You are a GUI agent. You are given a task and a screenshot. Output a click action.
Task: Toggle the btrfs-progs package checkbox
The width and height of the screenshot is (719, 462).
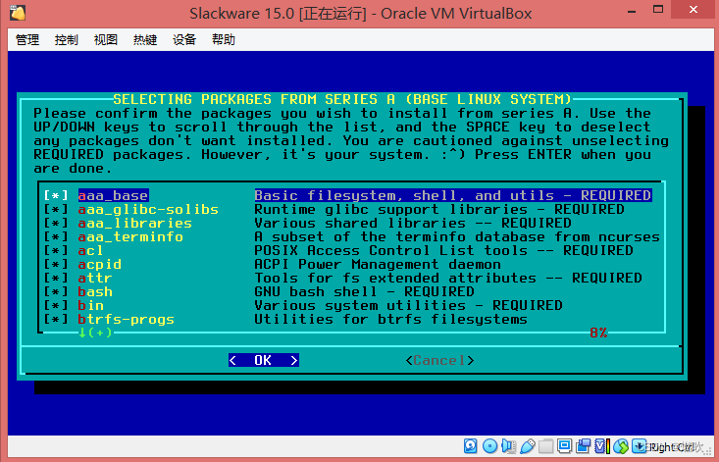[x=56, y=320]
